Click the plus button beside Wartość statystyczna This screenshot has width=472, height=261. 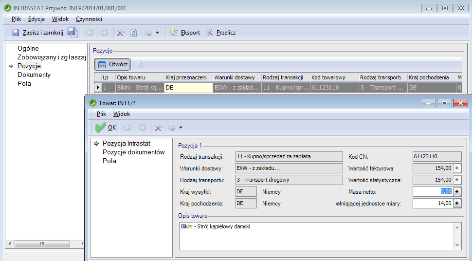[x=457, y=180]
